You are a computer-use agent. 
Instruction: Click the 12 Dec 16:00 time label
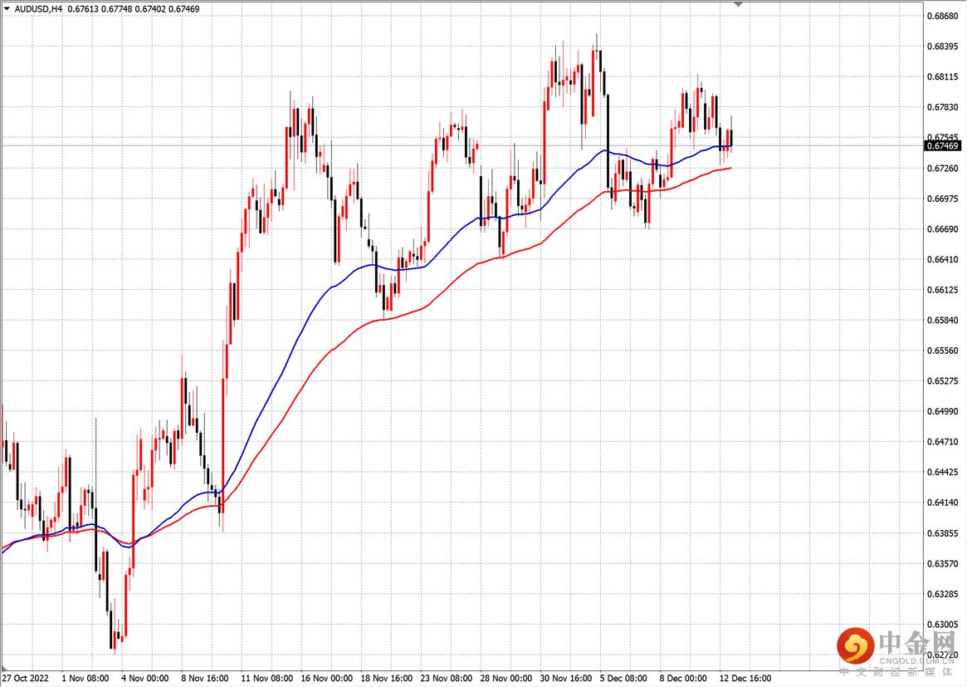point(745,678)
